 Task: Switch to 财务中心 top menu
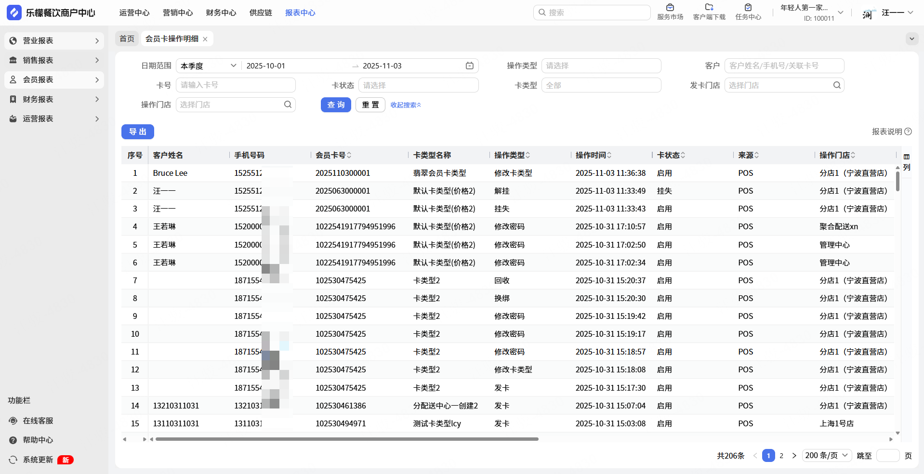(x=221, y=13)
